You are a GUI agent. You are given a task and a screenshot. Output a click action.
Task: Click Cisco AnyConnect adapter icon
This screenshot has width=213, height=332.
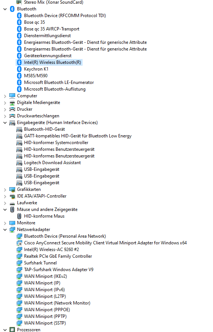point(19,243)
